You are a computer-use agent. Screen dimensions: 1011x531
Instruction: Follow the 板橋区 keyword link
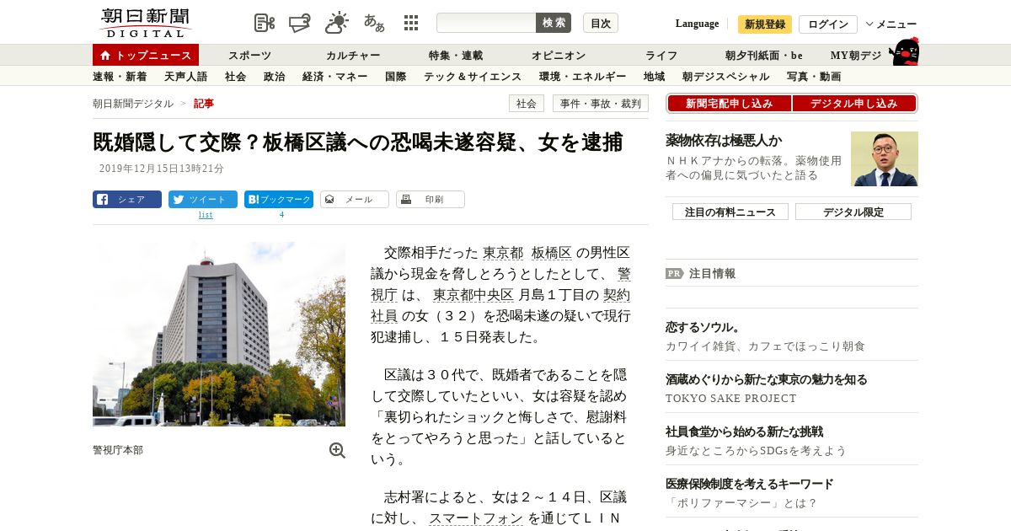coord(552,253)
